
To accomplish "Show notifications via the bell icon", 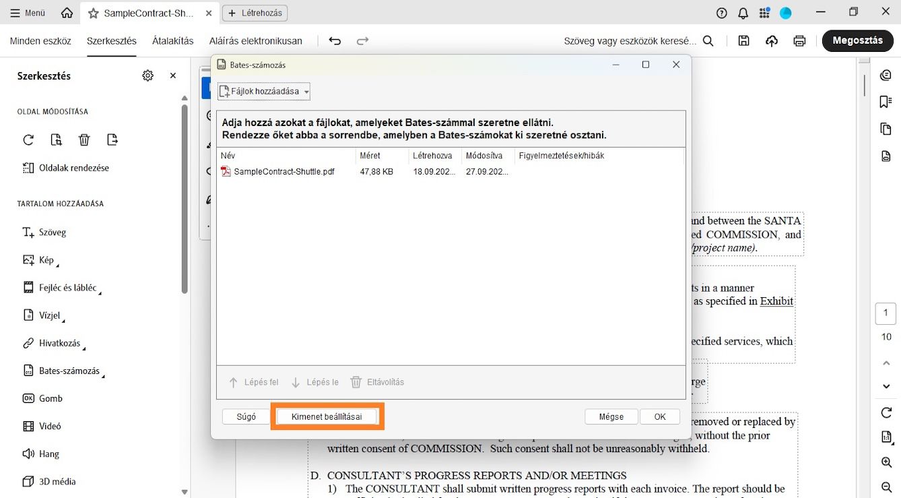I will coord(743,13).
